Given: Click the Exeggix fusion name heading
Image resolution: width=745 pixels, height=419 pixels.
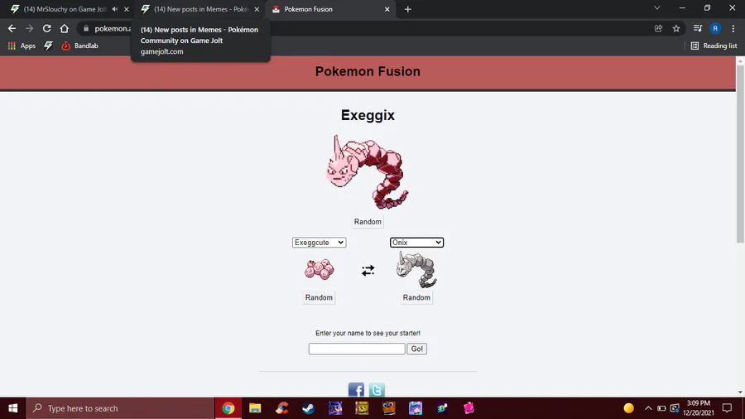Looking at the screenshot, I should [x=368, y=115].
